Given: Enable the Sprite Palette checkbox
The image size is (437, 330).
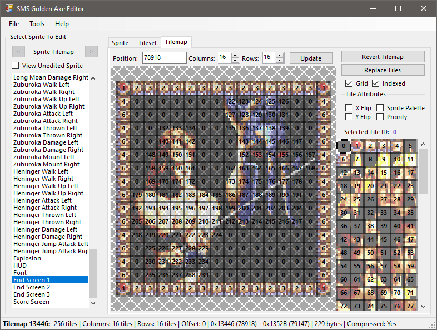Looking at the screenshot, I should pos(380,107).
